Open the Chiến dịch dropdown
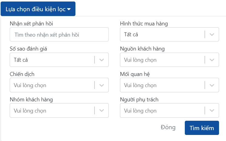 point(52,85)
